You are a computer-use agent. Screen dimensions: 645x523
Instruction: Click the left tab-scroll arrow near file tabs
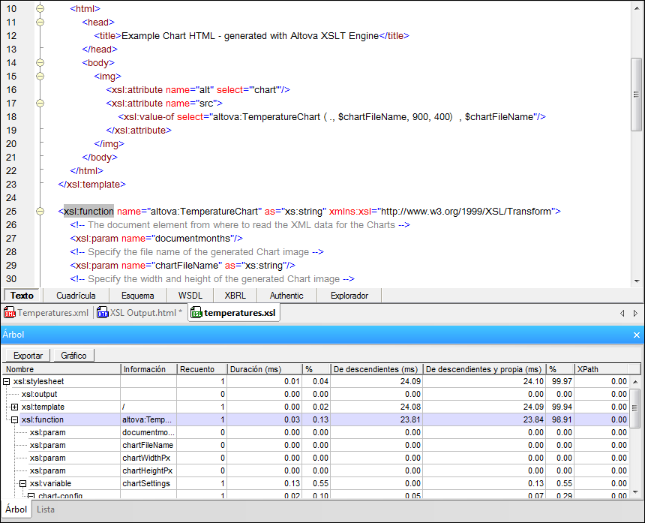(x=622, y=313)
